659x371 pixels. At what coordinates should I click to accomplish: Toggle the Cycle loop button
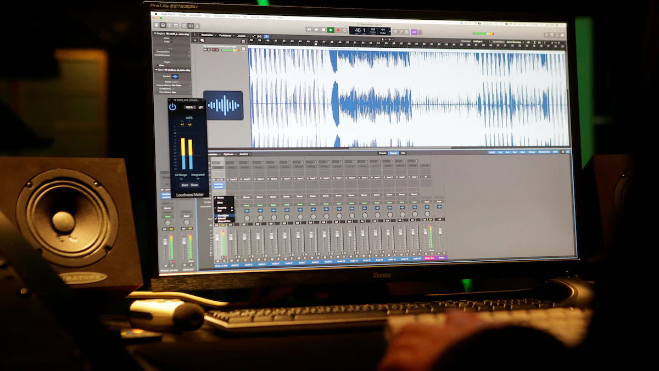[x=345, y=30]
